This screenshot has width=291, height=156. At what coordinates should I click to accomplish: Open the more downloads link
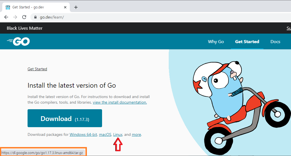pos(136,134)
